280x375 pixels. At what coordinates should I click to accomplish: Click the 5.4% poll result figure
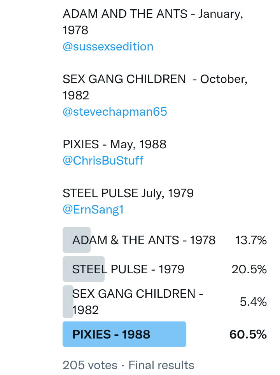[253, 302]
